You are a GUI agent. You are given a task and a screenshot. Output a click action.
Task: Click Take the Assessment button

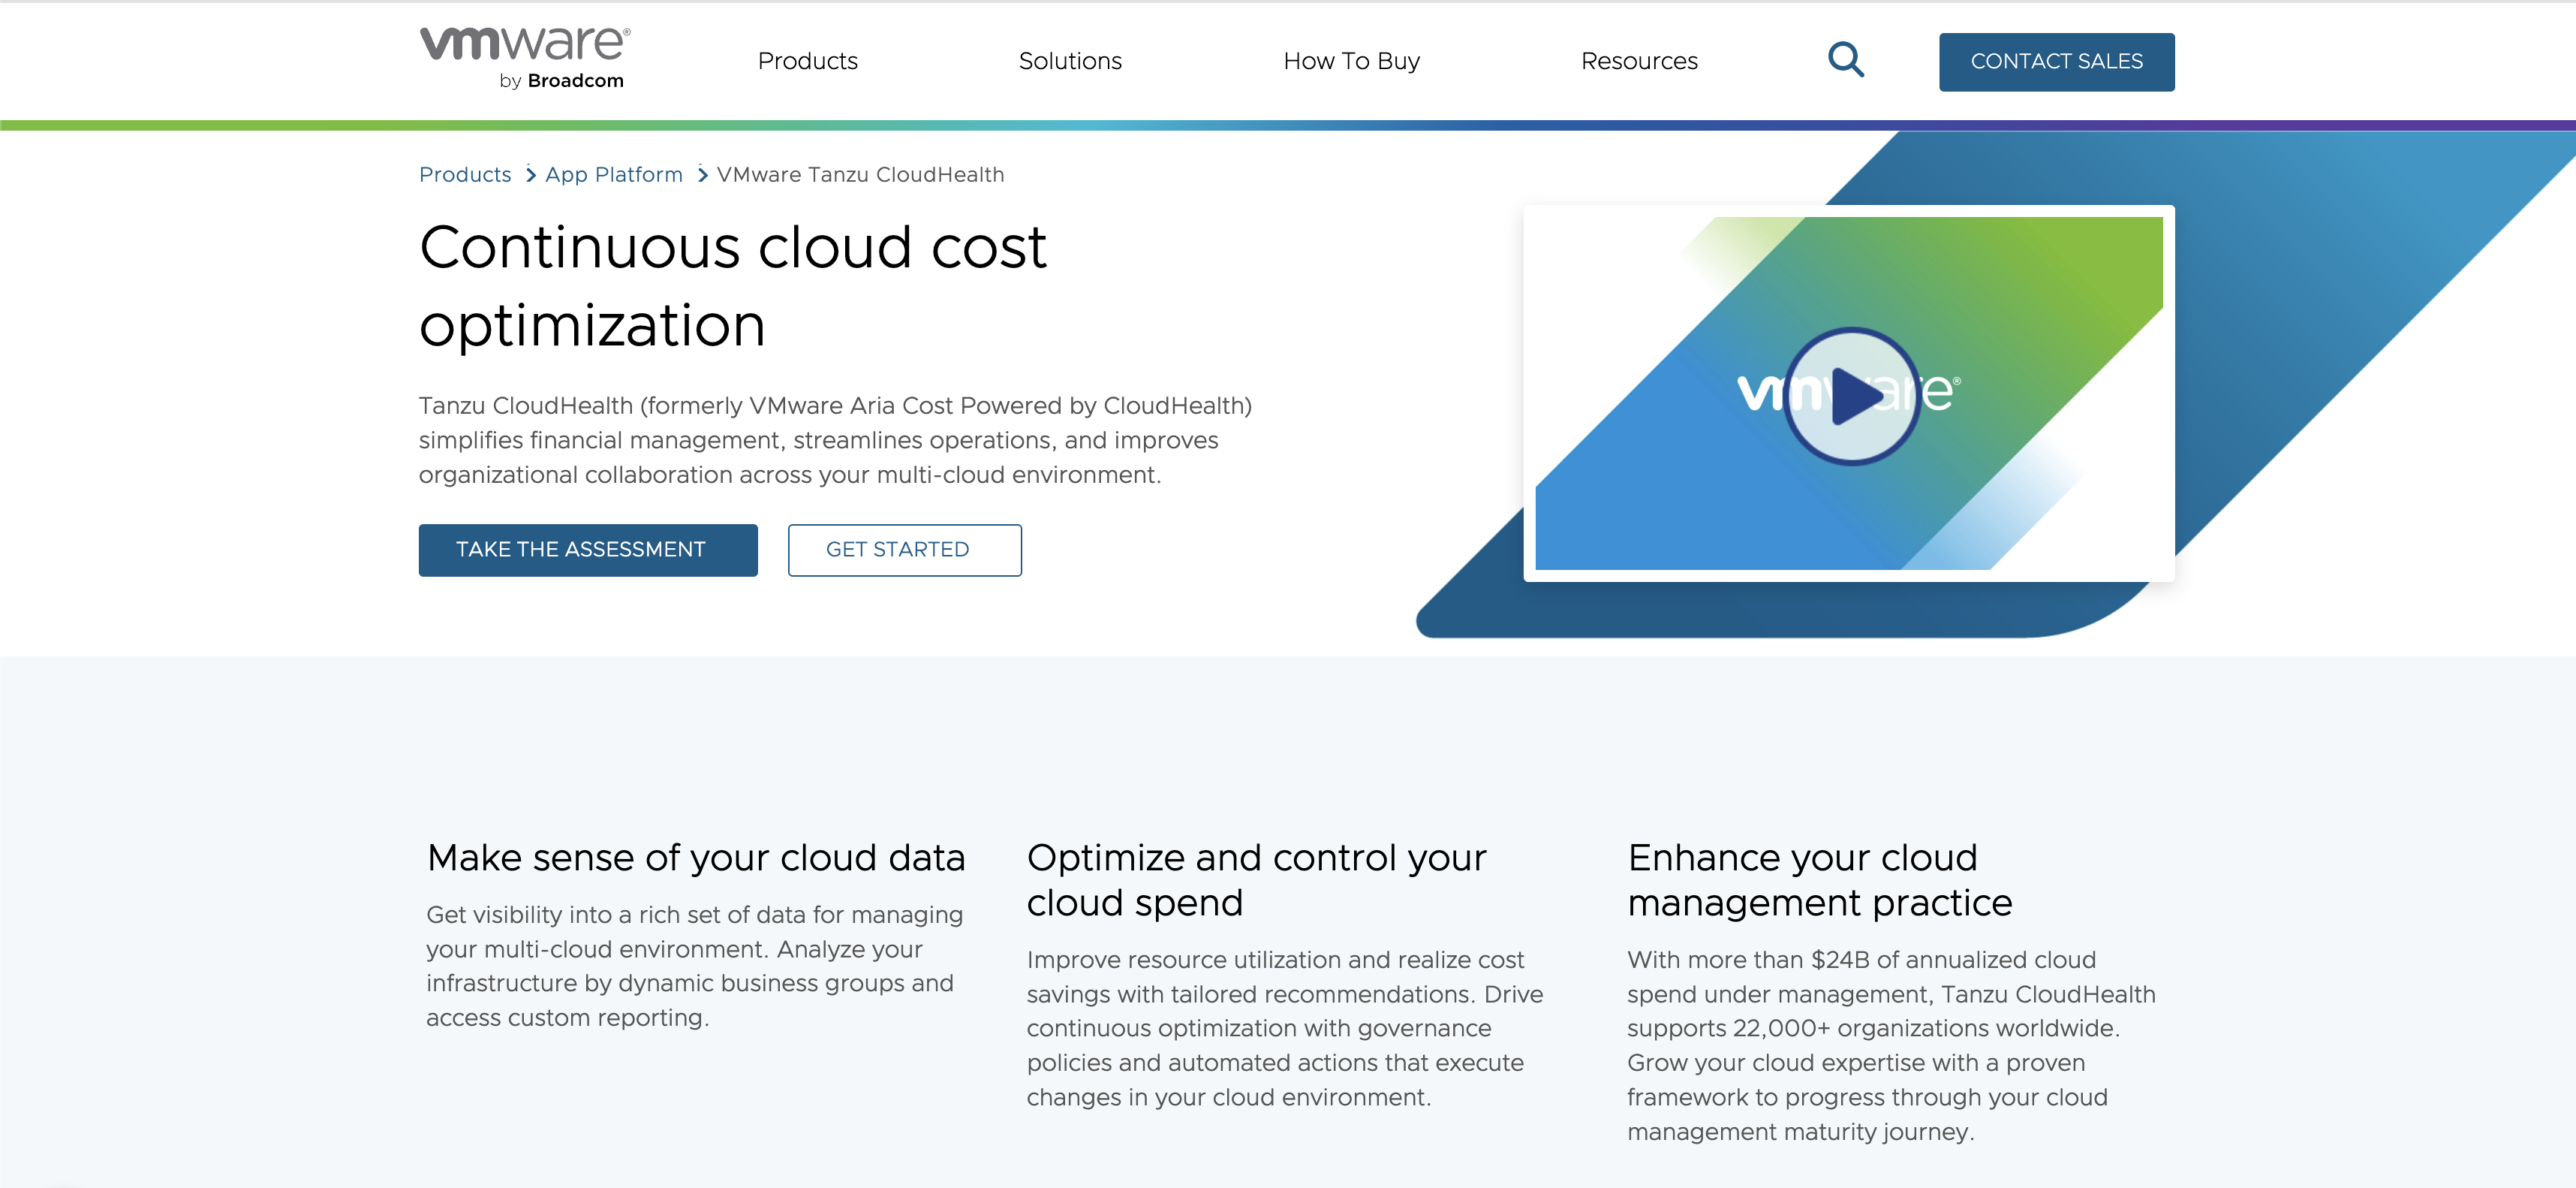click(x=587, y=550)
